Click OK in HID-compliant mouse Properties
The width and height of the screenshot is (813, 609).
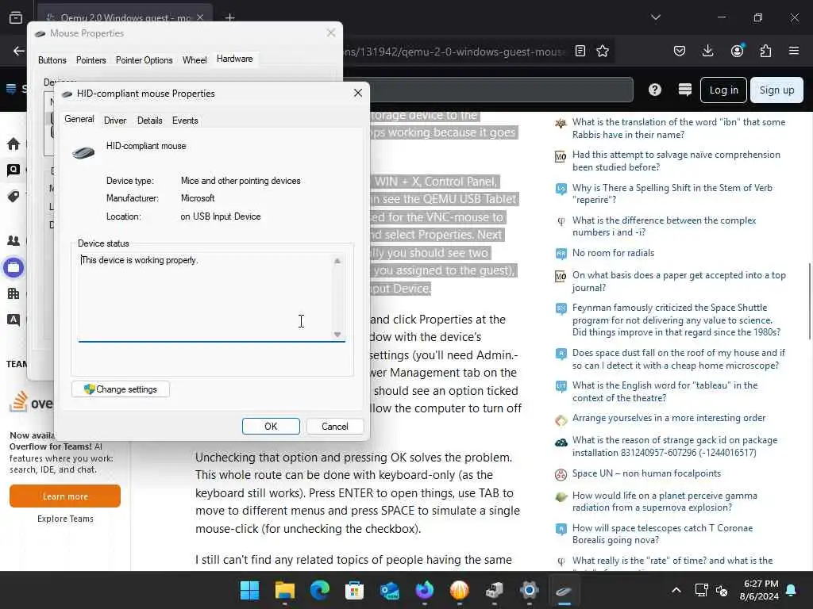click(271, 426)
